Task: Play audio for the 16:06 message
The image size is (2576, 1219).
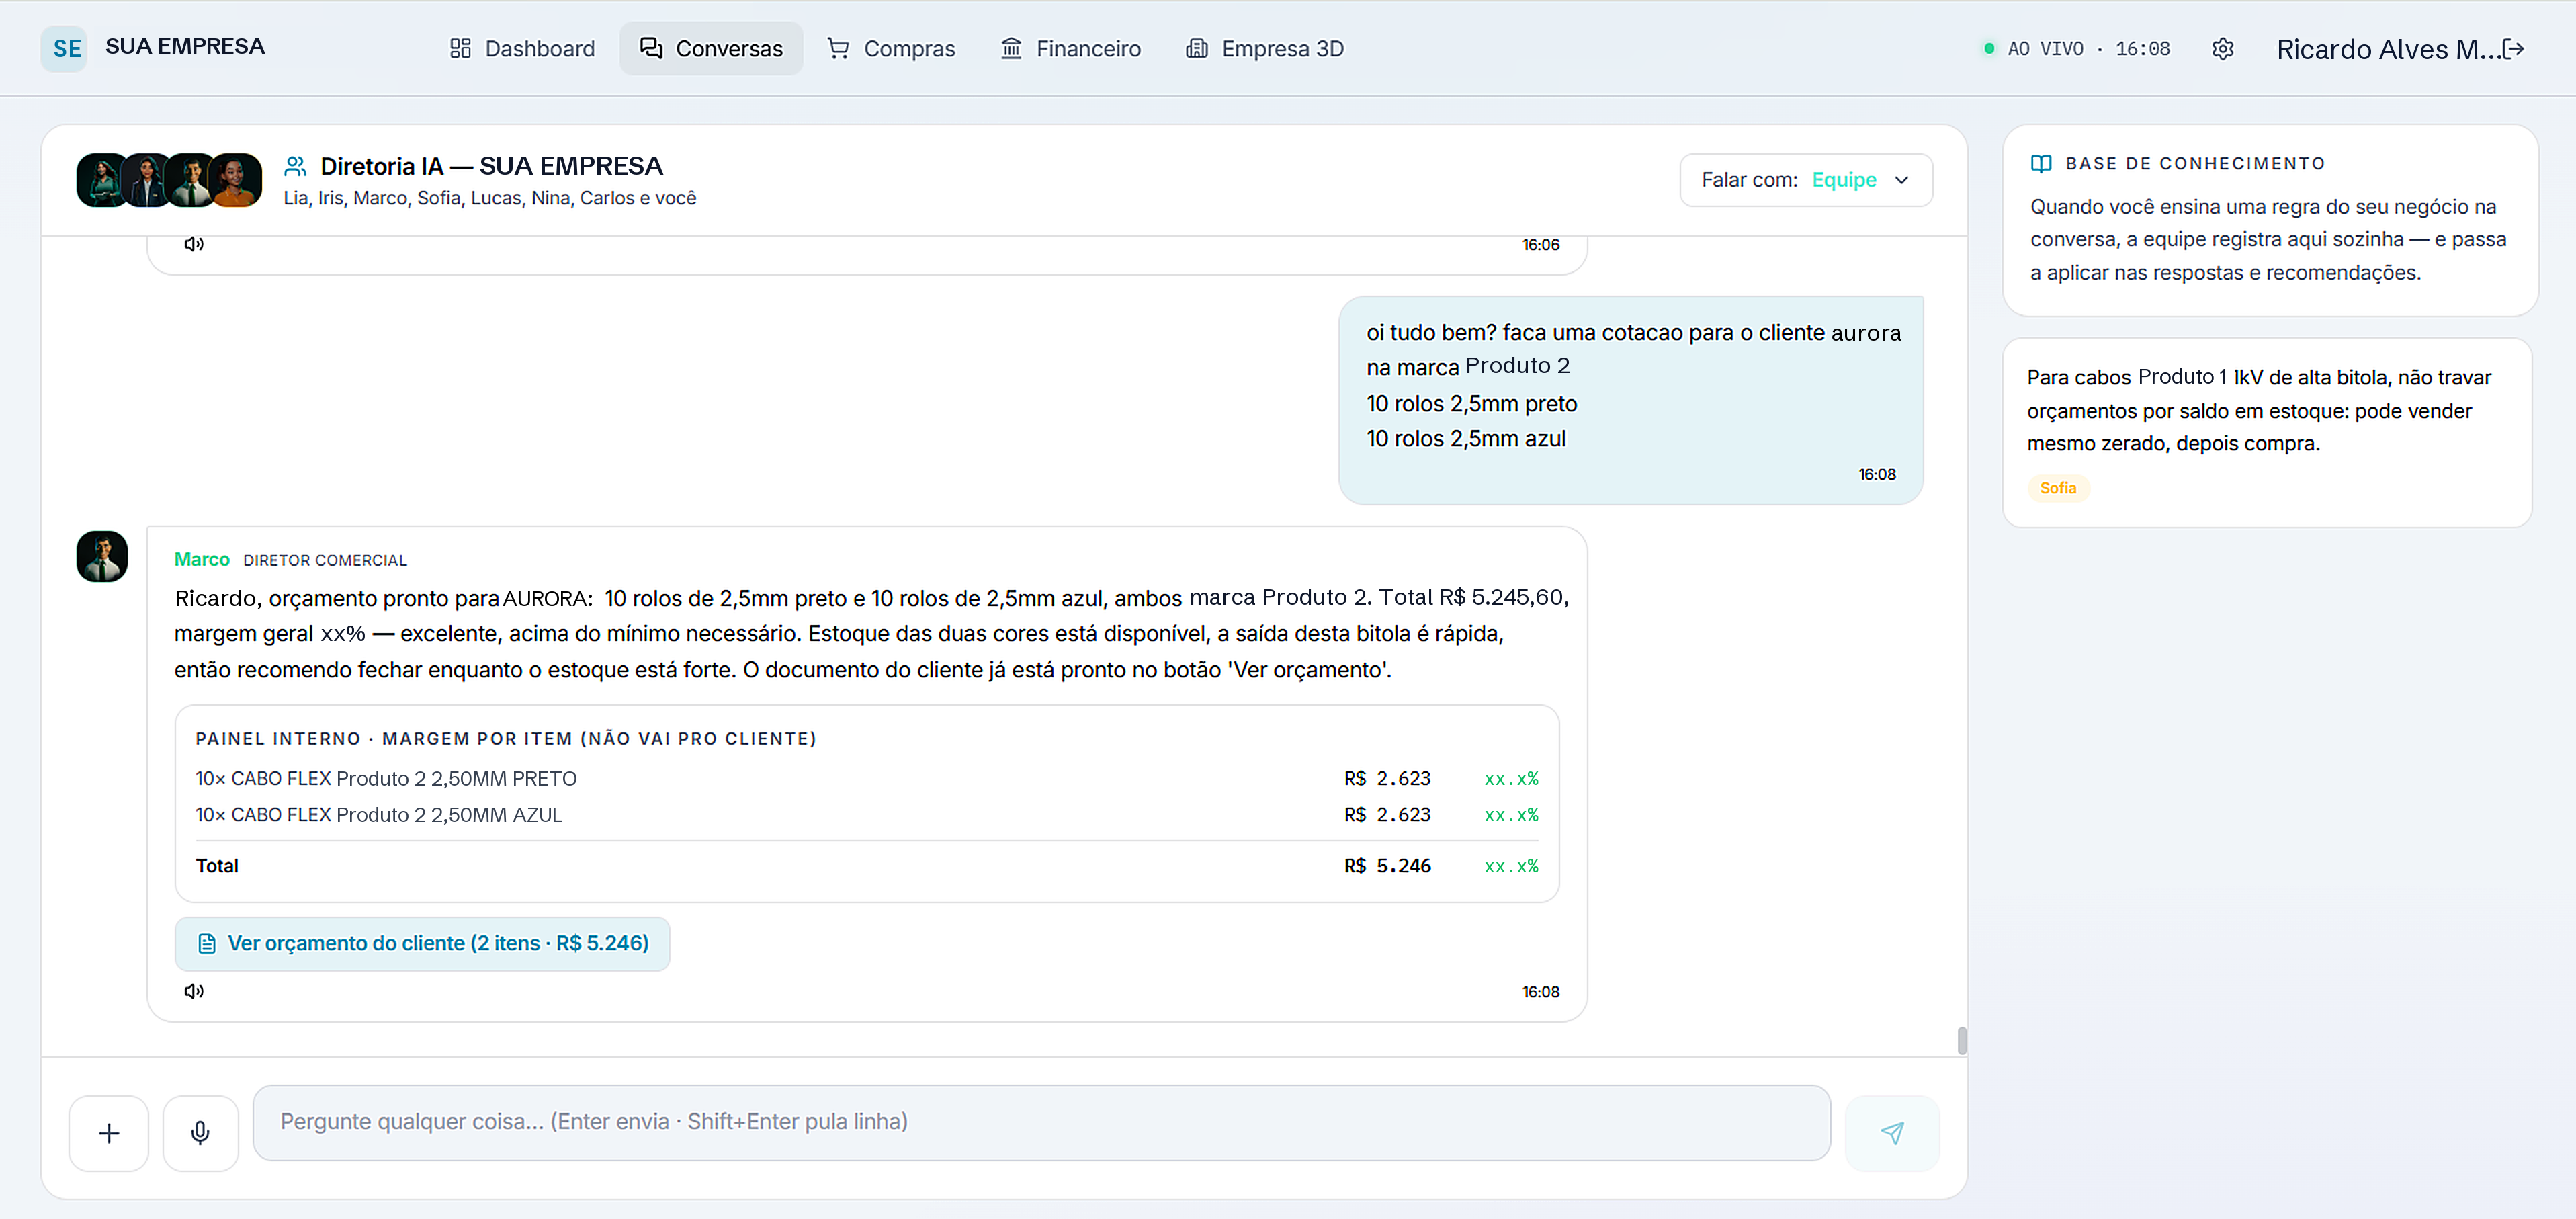Action: (x=194, y=244)
